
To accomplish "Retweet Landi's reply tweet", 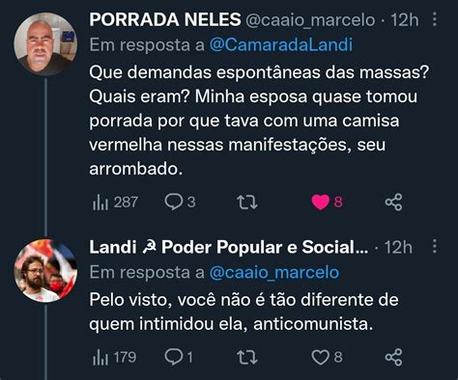I will tap(247, 357).
